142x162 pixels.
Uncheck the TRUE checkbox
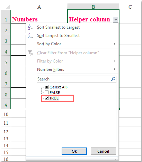(x=46, y=98)
